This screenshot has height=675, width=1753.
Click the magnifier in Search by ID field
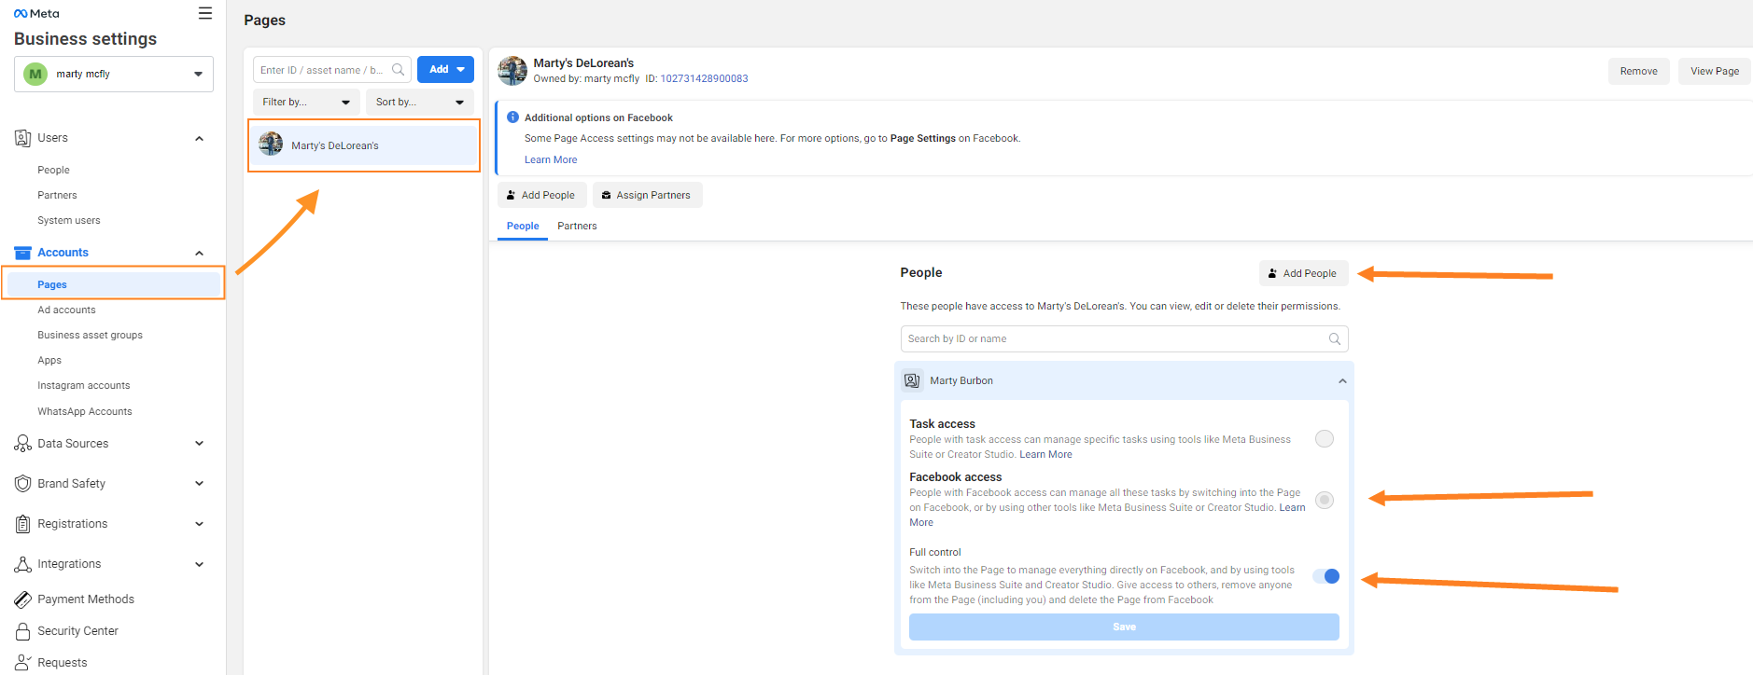point(1335,339)
